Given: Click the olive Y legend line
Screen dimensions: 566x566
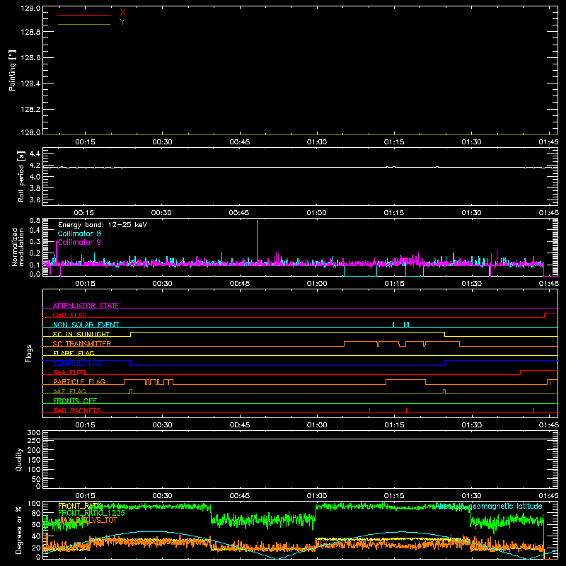Looking at the screenshot, I should [x=84, y=24].
